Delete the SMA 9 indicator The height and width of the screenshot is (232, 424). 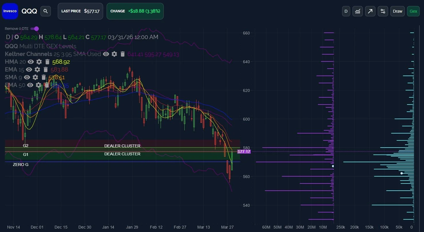[44, 77]
